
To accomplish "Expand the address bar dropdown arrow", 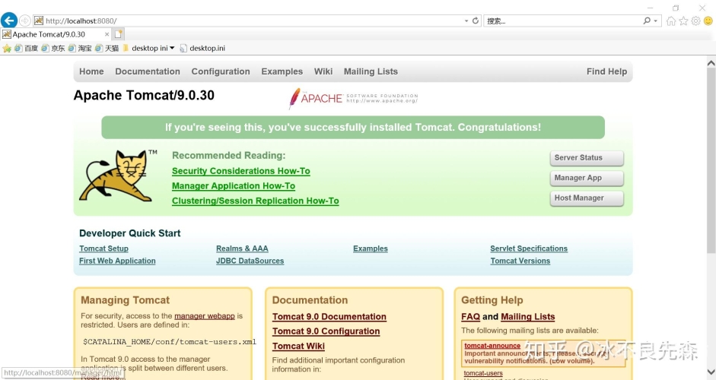I will tap(466, 21).
